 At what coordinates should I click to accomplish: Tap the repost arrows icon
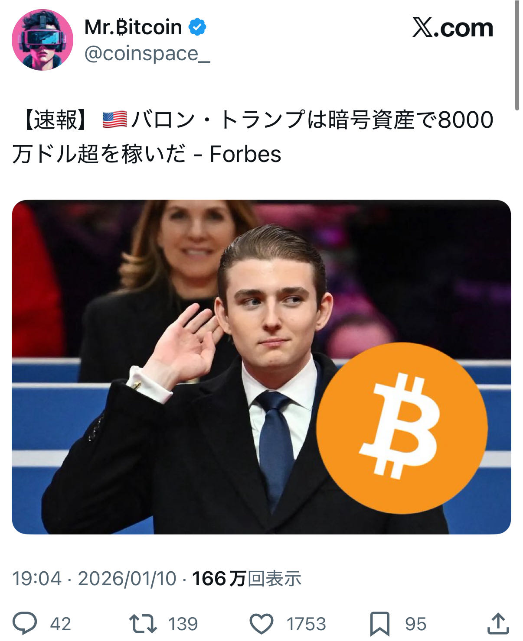(143, 624)
